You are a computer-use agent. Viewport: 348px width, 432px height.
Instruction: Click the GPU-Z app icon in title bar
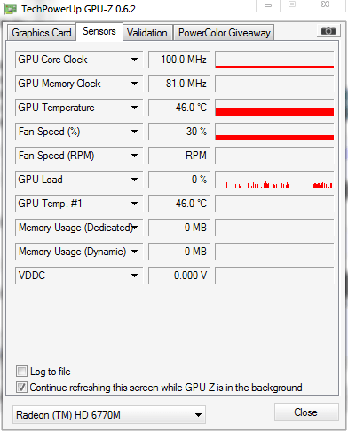click(11, 10)
